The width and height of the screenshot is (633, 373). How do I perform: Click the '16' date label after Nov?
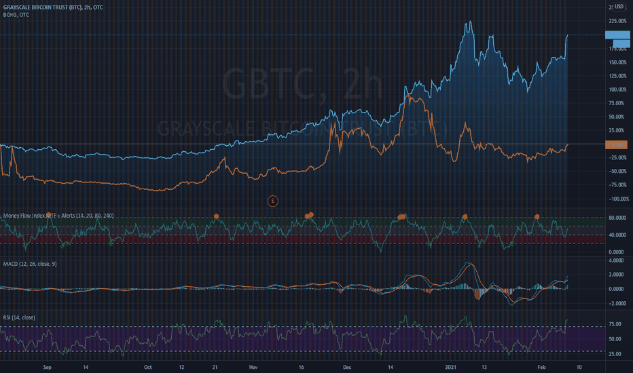(x=301, y=368)
